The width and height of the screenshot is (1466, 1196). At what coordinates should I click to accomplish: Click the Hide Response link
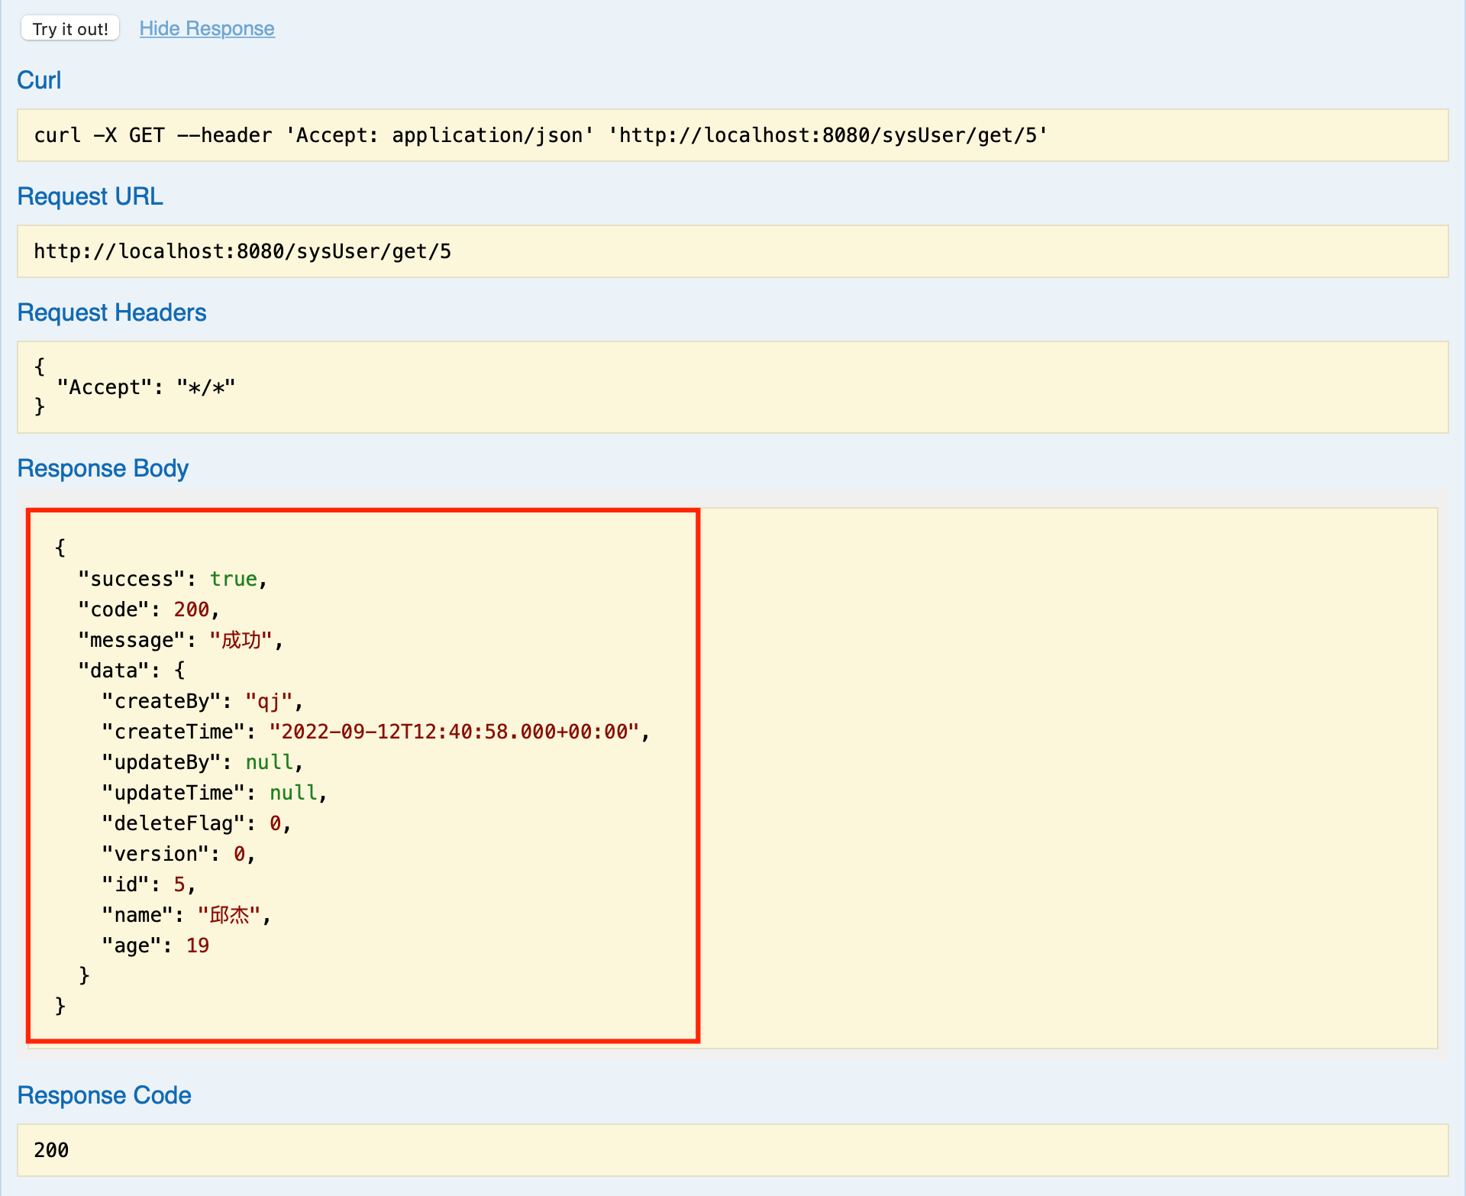click(206, 29)
